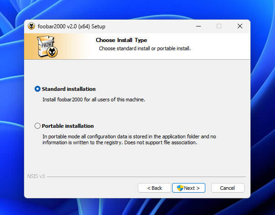Click the NSIS v3 branding text
This screenshot has width=275, height=215.
click(33, 177)
